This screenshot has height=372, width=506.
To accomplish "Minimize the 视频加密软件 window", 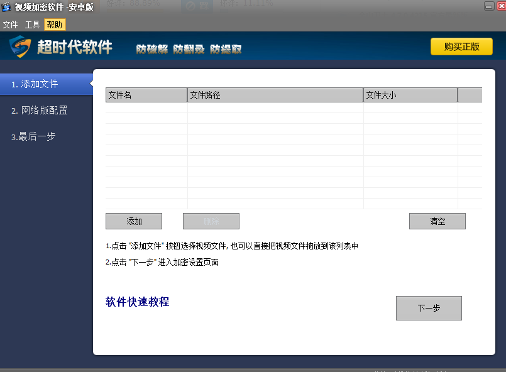I will pos(489,6).
